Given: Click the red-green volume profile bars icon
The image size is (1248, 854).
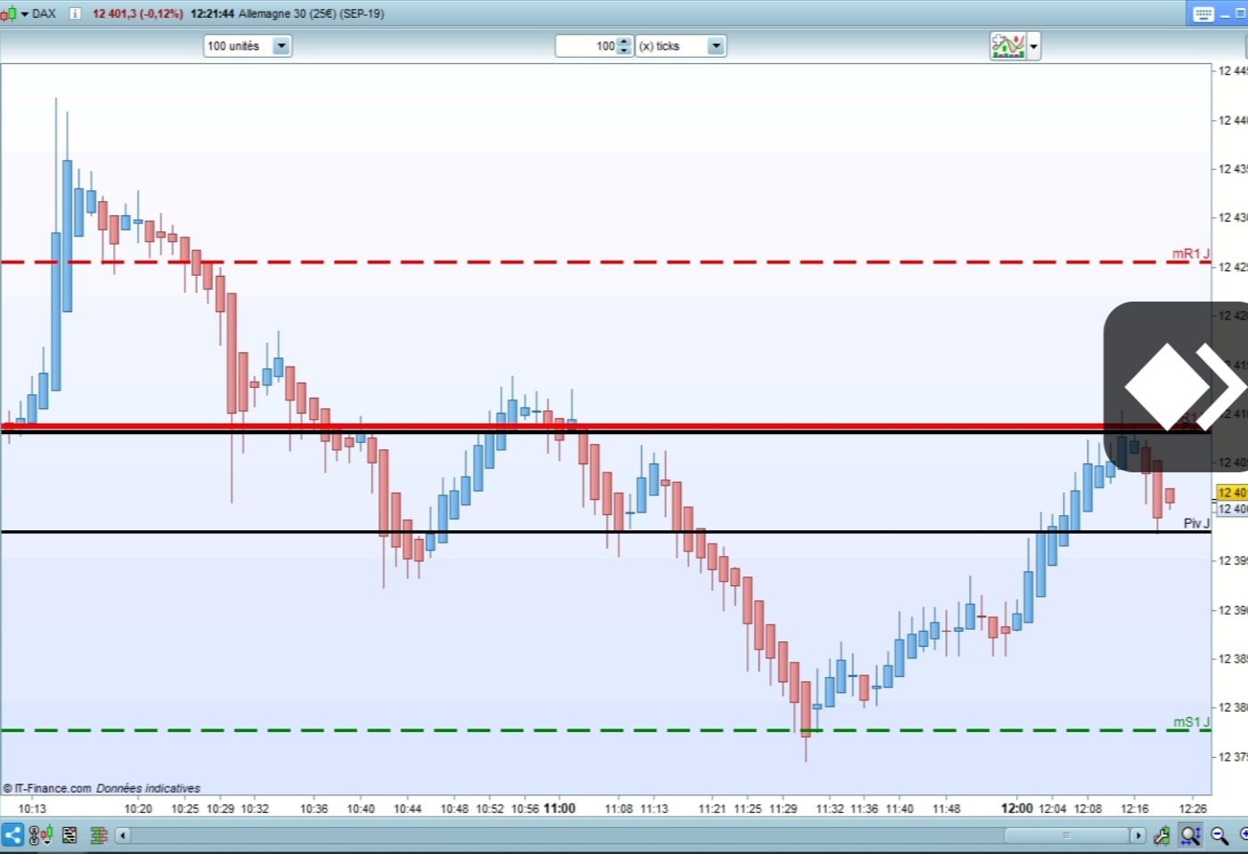Looking at the screenshot, I should click(99, 835).
